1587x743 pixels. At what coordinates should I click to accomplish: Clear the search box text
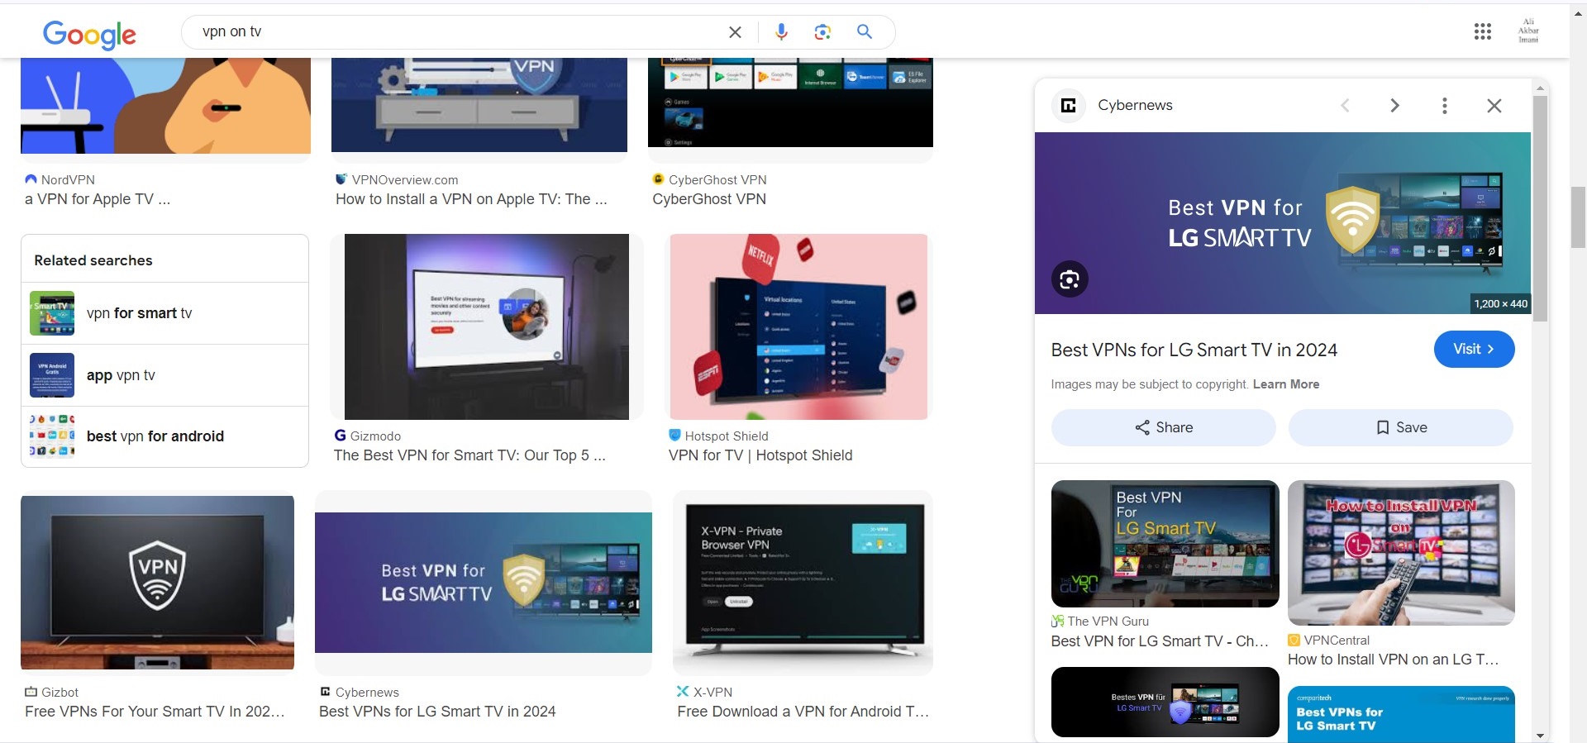coord(735,32)
